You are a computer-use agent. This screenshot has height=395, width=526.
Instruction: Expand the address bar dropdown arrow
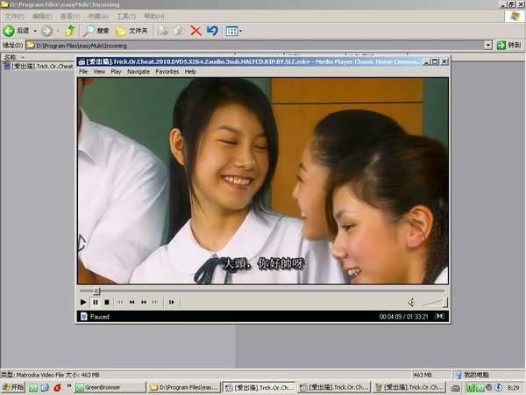pos(488,45)
